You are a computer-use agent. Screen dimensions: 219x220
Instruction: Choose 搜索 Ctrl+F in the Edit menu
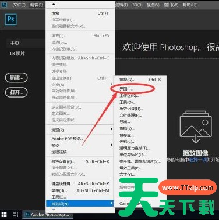[80, 13]
